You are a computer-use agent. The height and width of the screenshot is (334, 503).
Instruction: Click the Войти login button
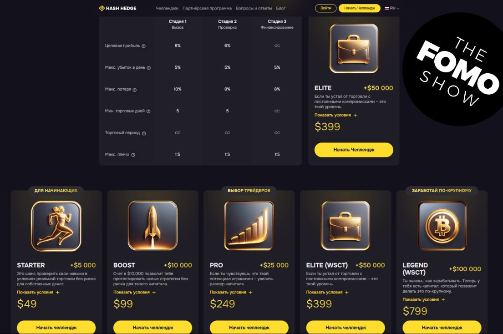[x=325, y=8]
